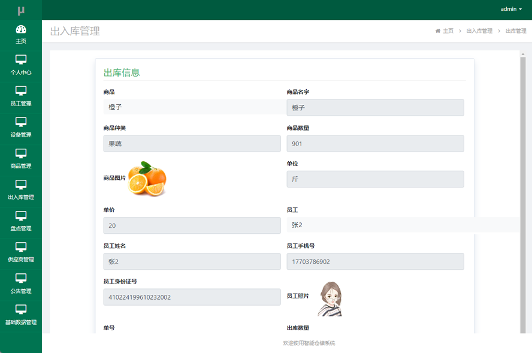Open 供应商管理 sidebar icon
Screen dimensions: 532x353
tap(21, 247)
